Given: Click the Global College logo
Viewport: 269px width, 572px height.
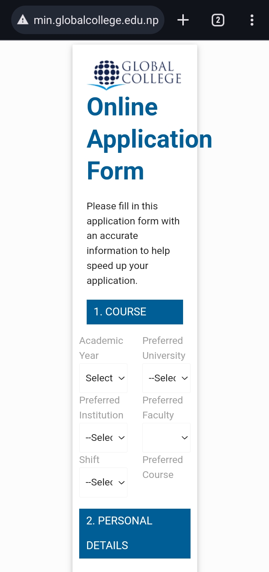Looking at the screenshot, I should pos(134,75).
